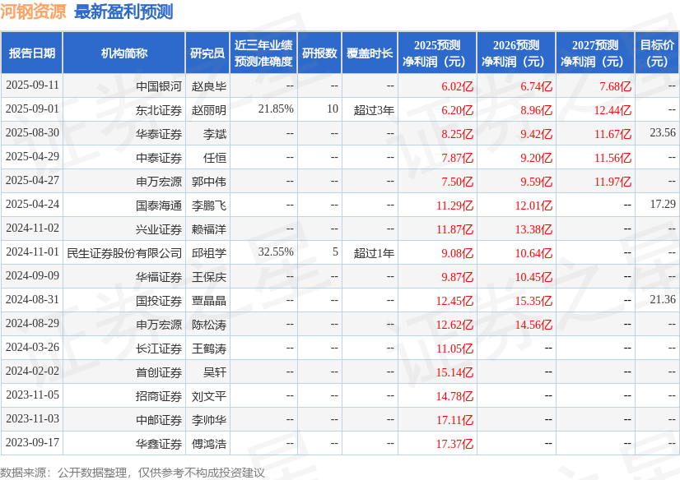This screenshot has width=680, height=480.
Task: Sort by the 2025预测净利润 column header
Action: pos(442,51)
